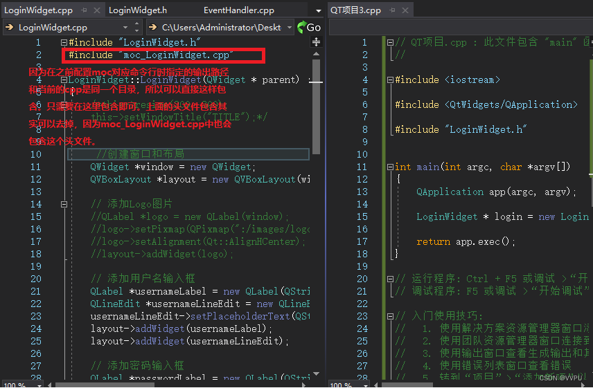Click the //layout->addWidget(logo); line
Viewport: 593px width, 388px height.
162,254
